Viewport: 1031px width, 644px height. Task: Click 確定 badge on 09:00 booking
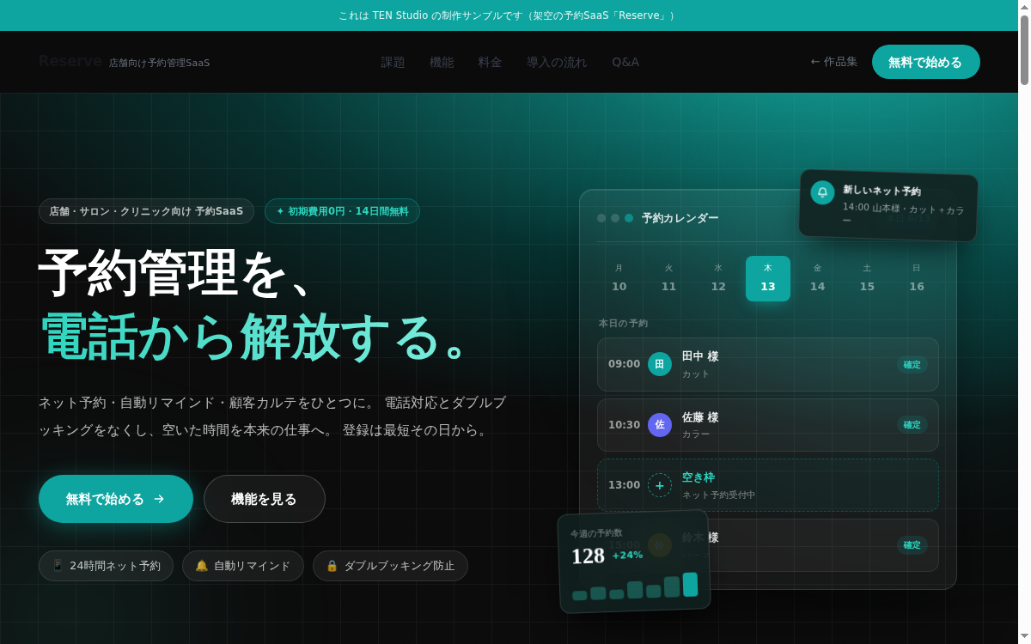click(x=912, y=364)
